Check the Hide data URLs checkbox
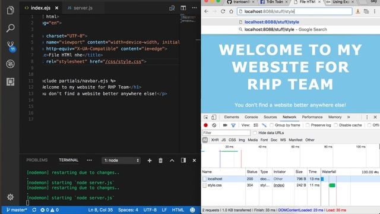The width and height of the screenshot is (380, 214). pyautogui.click(x=255, y=133)
